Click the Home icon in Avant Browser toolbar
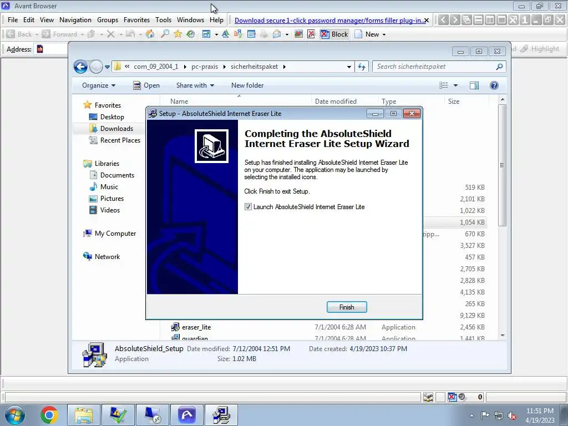Image resolution: width=568 pixels, height=426 pixels. coord(150,34)
